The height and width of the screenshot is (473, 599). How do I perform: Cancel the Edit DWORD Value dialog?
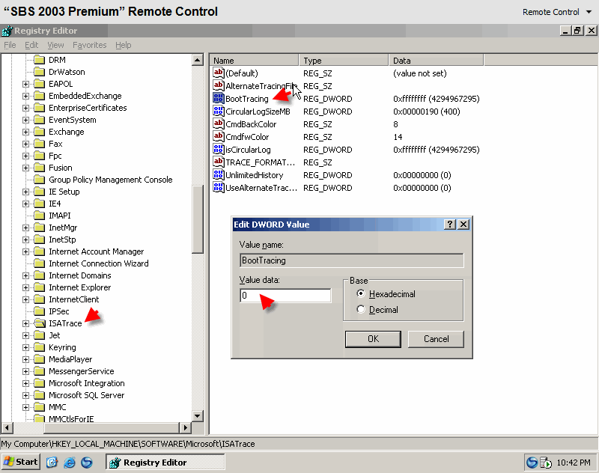pos(436,339)
